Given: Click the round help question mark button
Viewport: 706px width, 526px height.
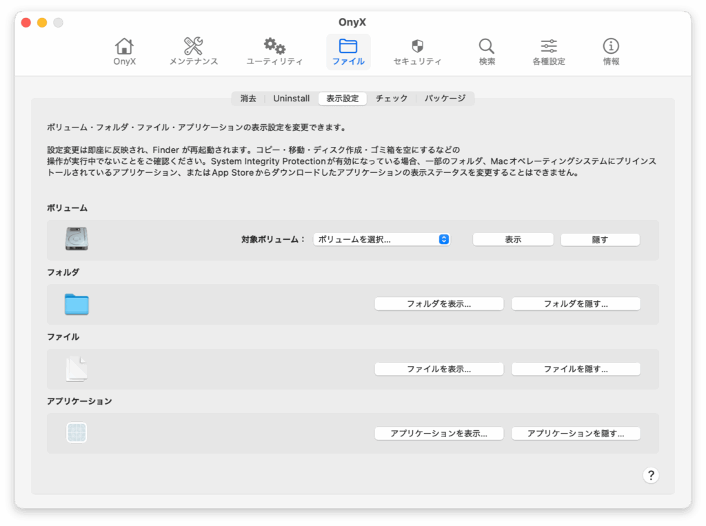Looking at the screenshot, I should click(x=651, y=475).
